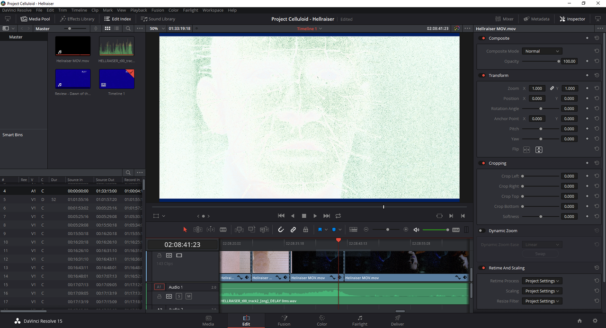Disable the Transform section toggle
Image resolution: width=606 pixels, height=328 pixels.
483,75
